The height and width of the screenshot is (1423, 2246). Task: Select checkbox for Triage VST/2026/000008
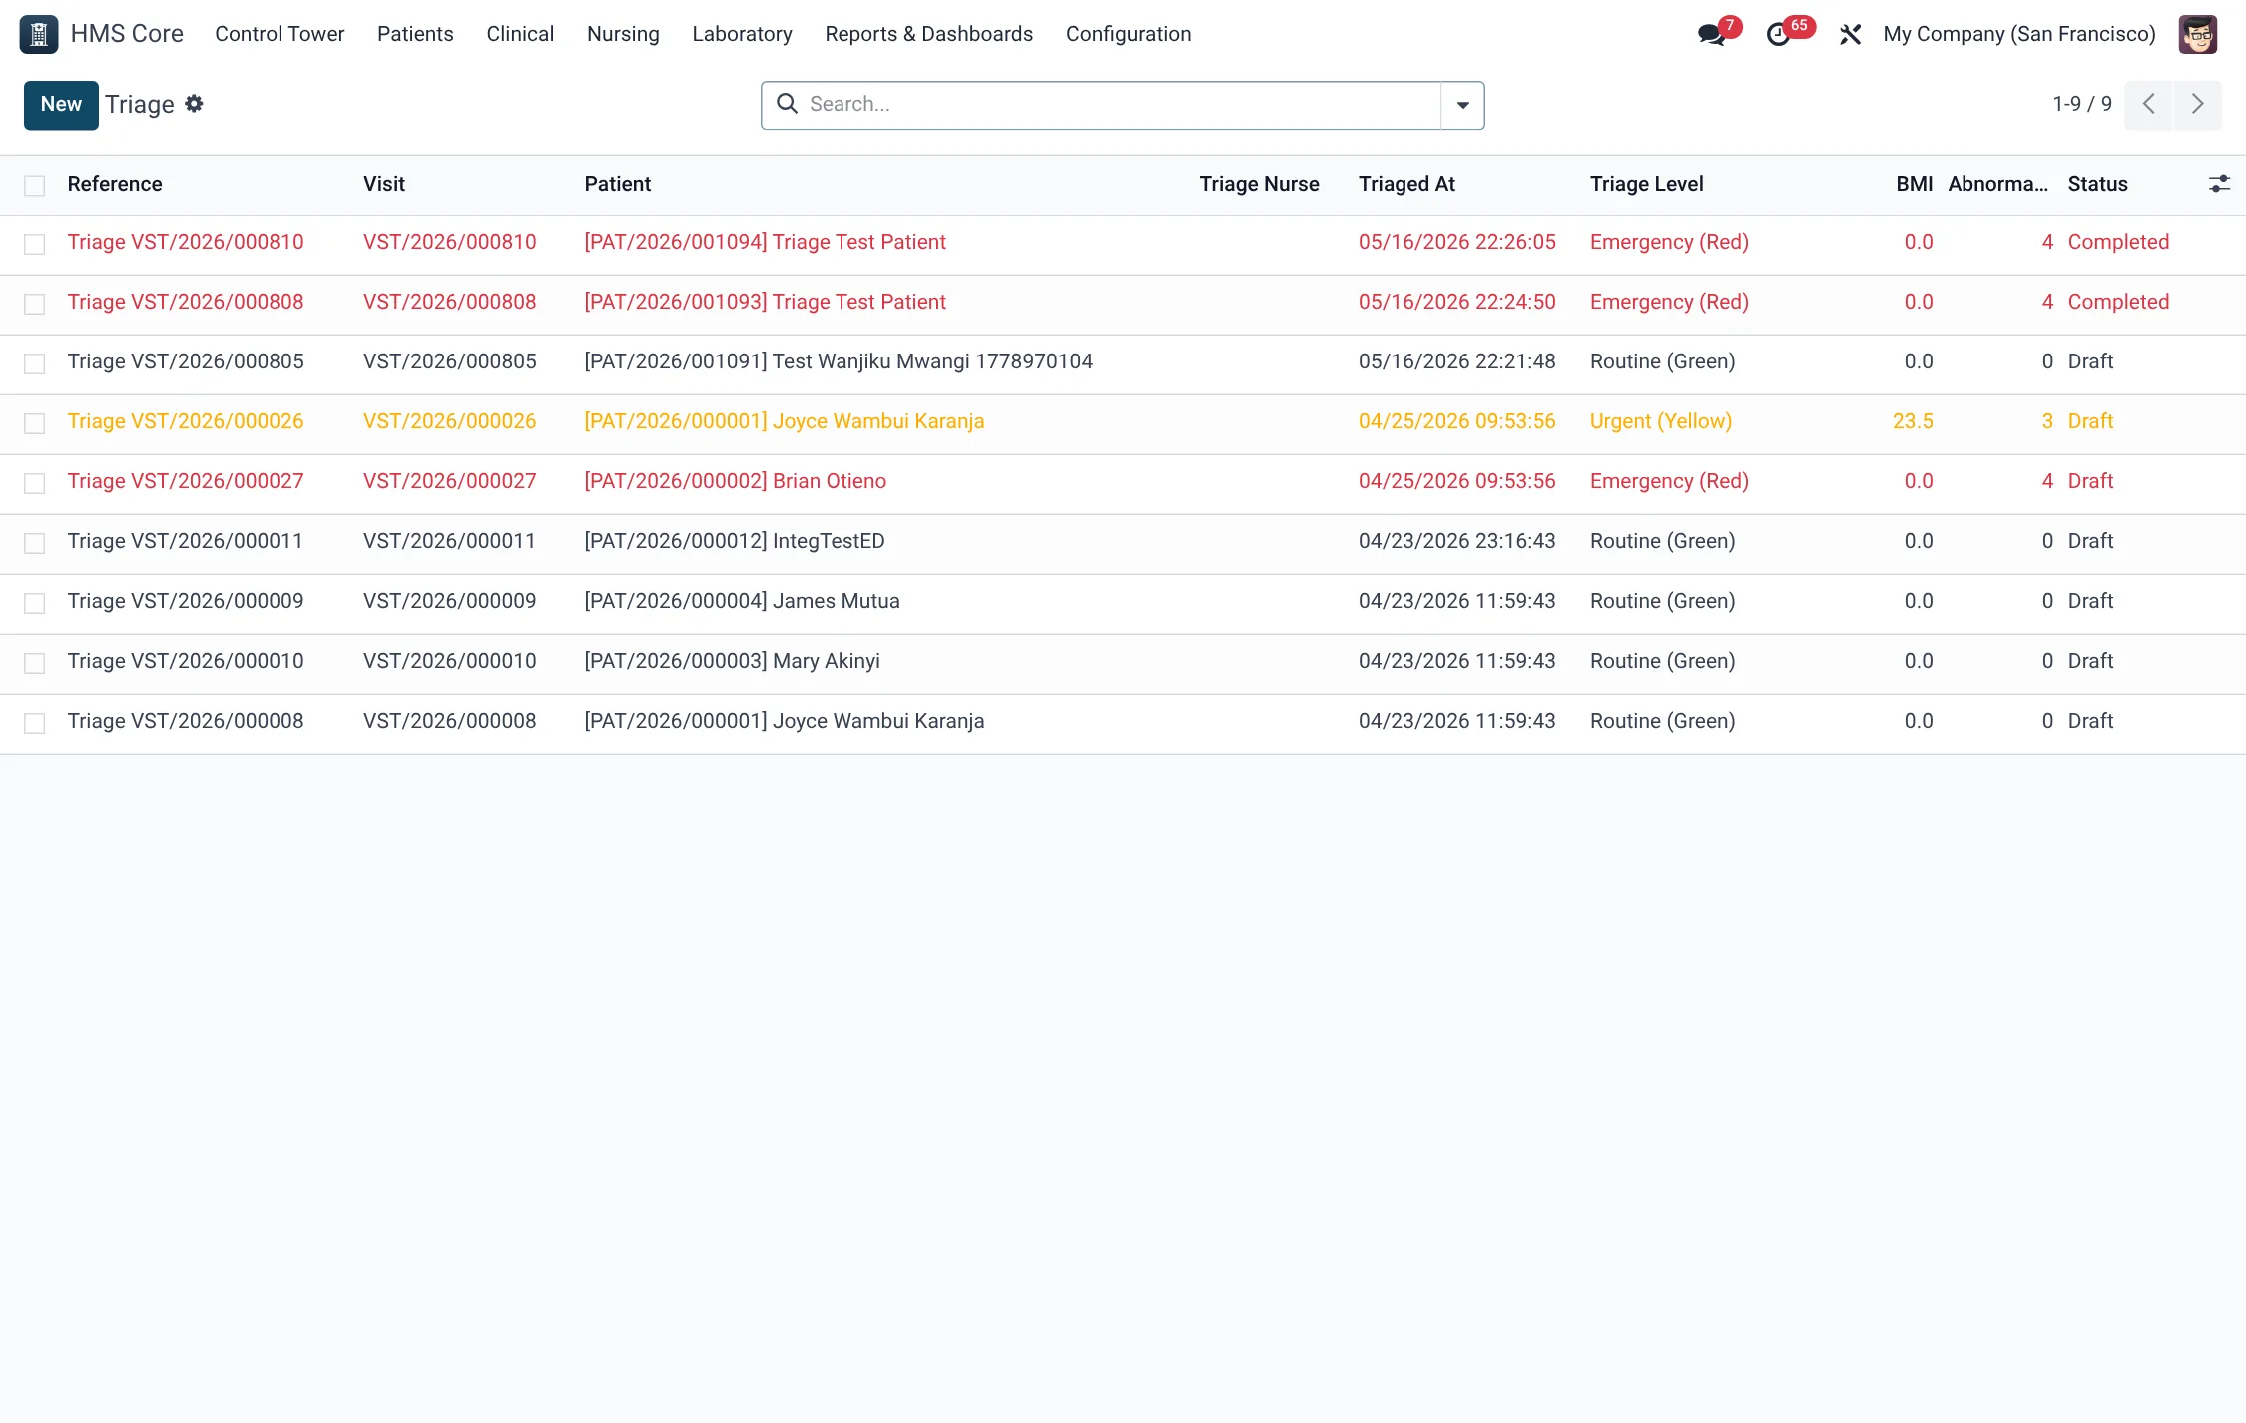coord(35,723)
